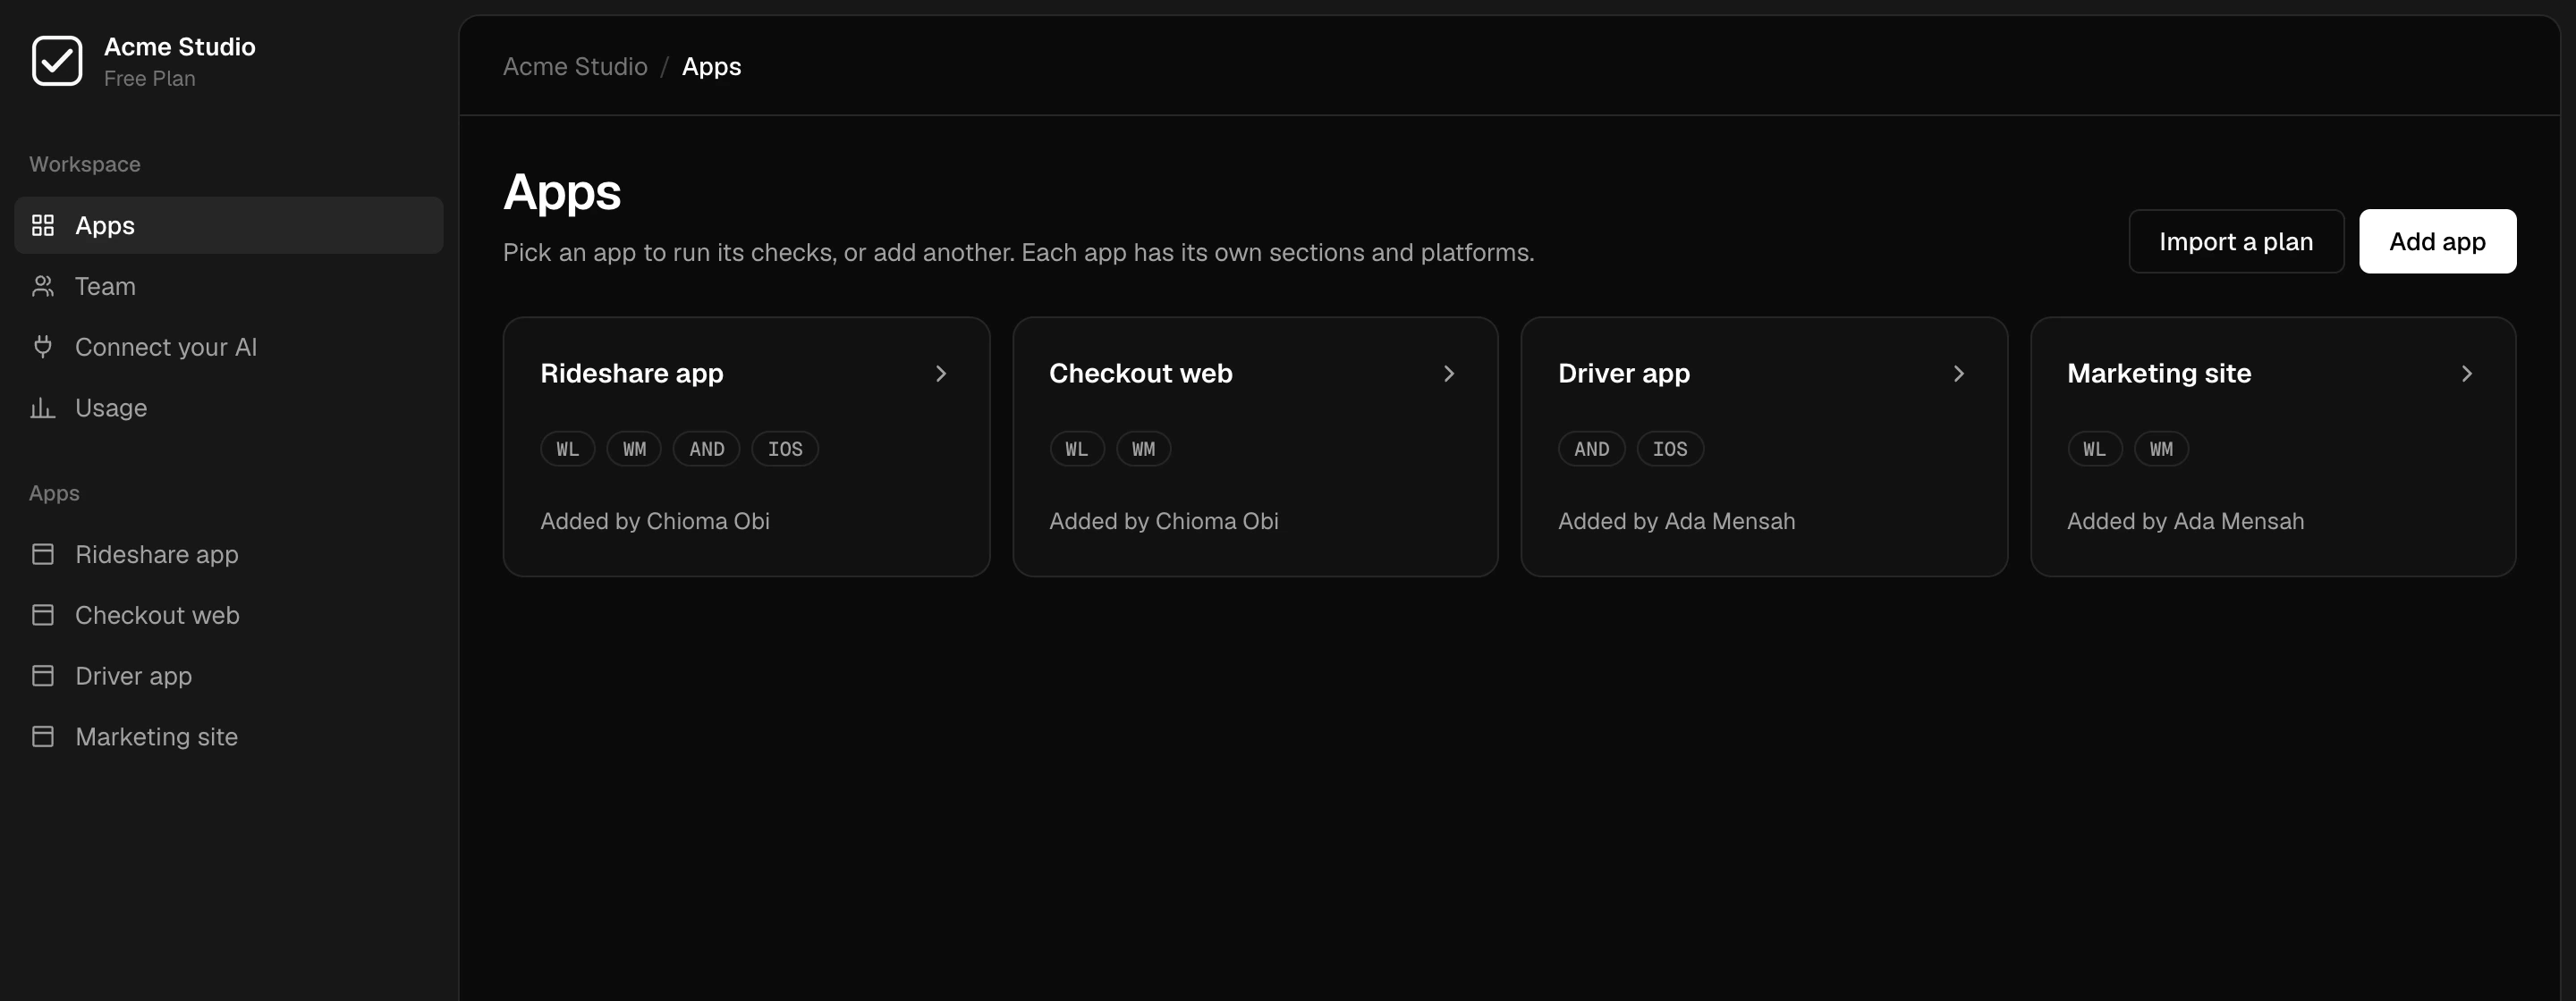Screen dimensions: 2576x1001
Task: Go to the Usage menu item
Action: coord(229,408)
